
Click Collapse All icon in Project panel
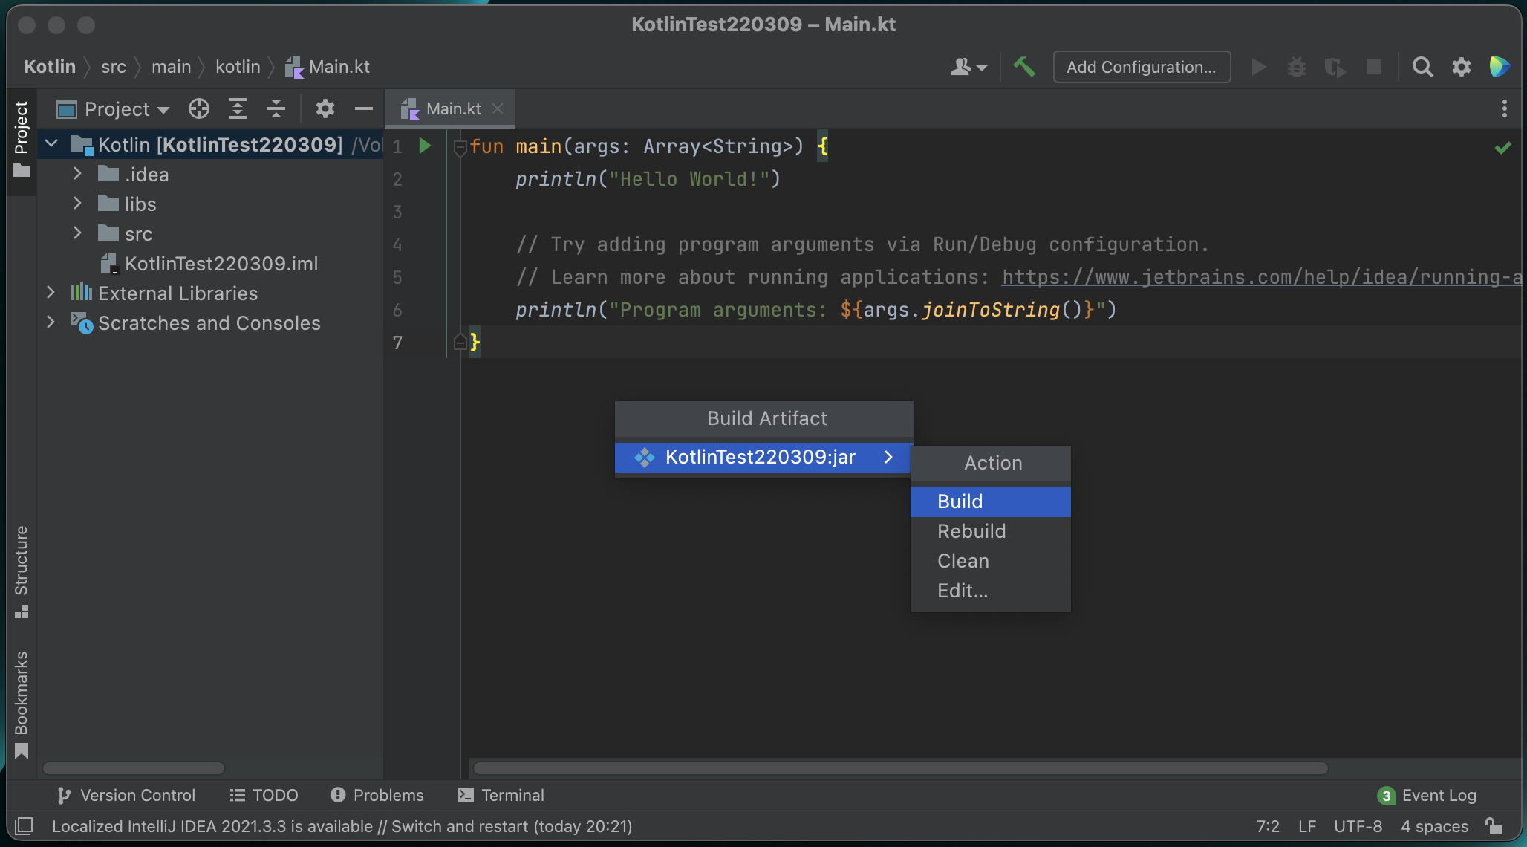point(276,108)
